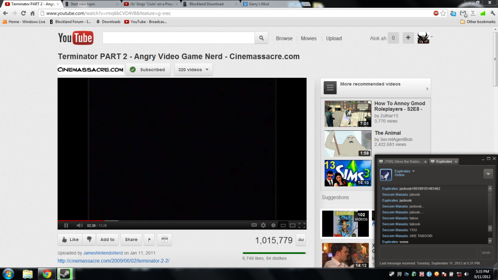Image resolution: width=498 pixels, height=280 pixels.
Task: Expand More recommended videos
Action: [x=376, y=87]
